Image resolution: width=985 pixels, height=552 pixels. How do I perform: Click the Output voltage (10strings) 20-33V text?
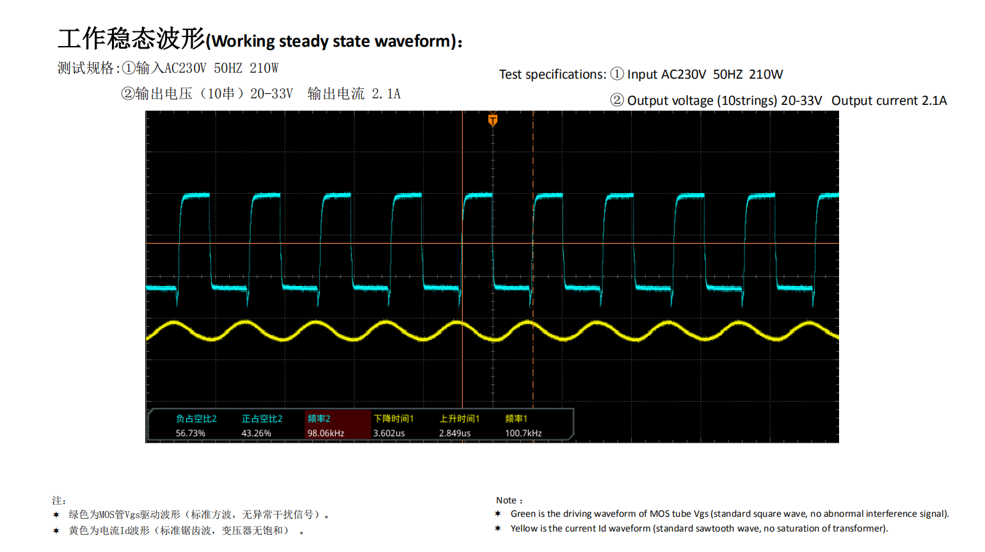pos(724,100)
